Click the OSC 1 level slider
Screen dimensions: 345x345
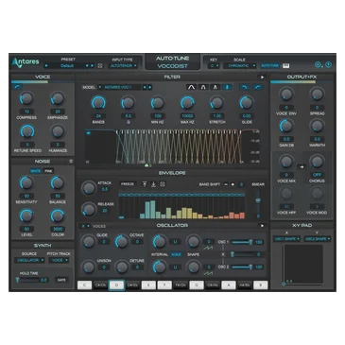[x=242, y=242]
